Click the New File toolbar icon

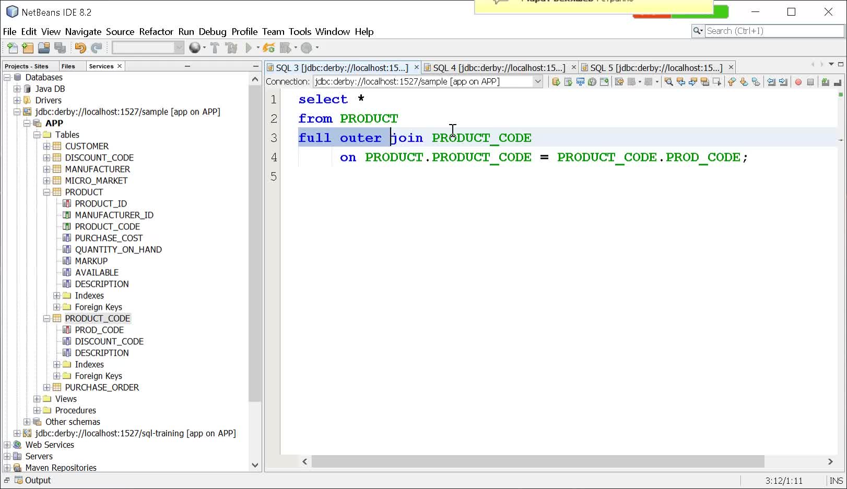[13, 48]
